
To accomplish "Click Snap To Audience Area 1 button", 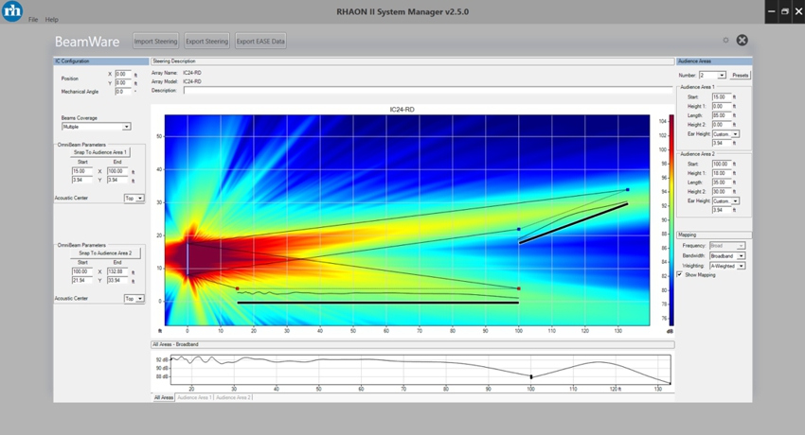I will [x=99, y=152].
